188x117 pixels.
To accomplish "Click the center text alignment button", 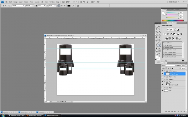I will pyautogui.click(x=62, y=6).
